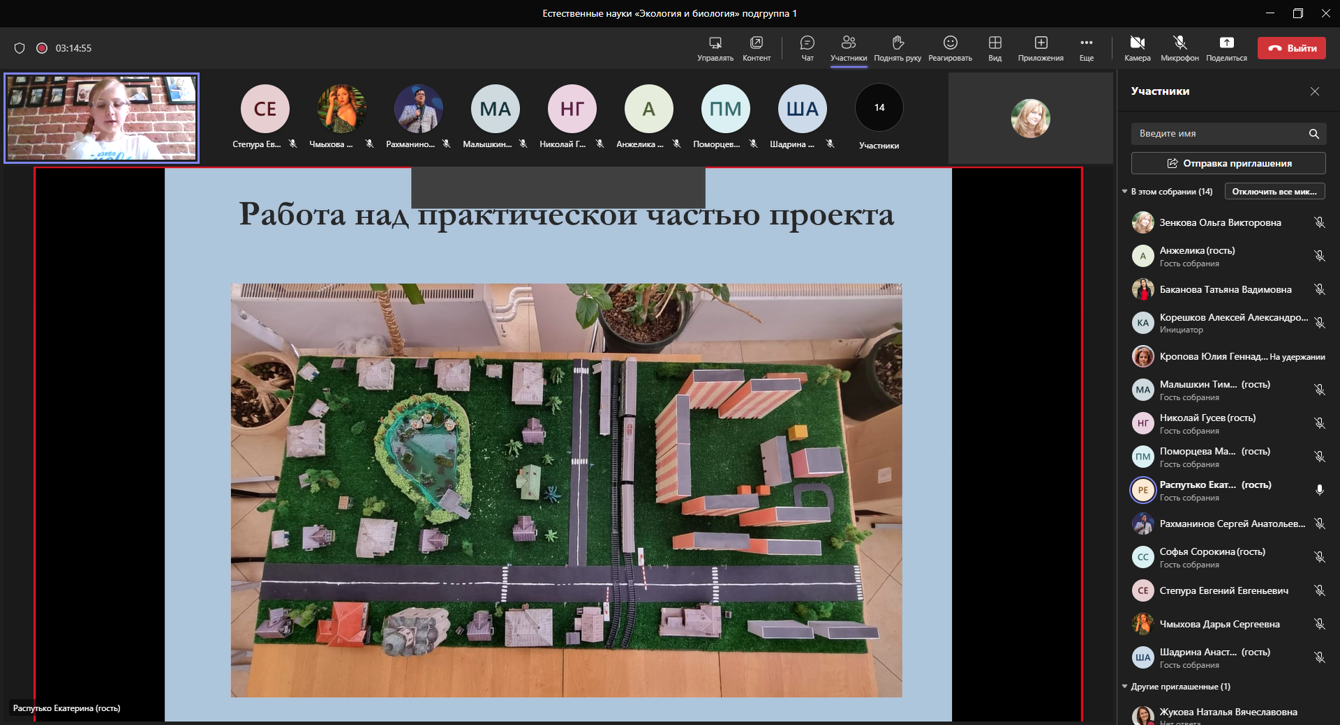
Task: Toggle the Camera on
Action: pos(1137,47)
